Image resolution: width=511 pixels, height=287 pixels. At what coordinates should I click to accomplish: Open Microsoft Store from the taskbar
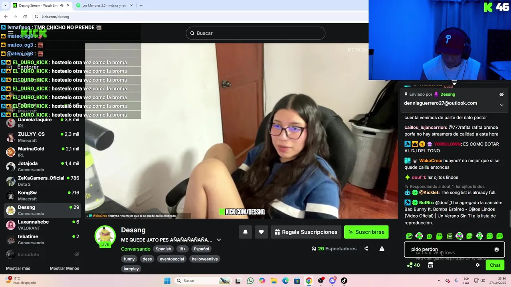coord(297,281)
